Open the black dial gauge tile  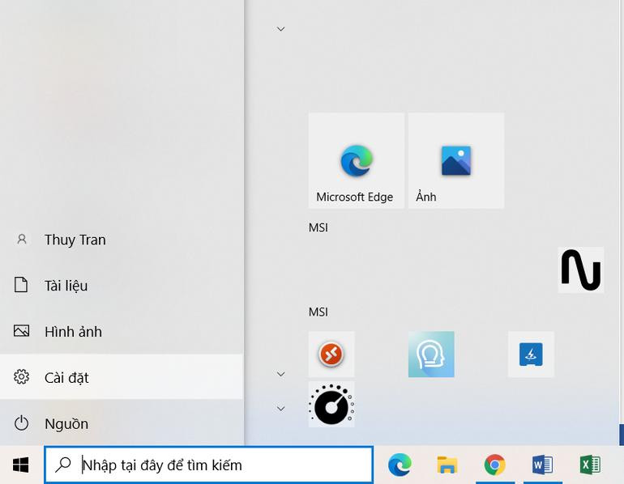coord(331,405)
